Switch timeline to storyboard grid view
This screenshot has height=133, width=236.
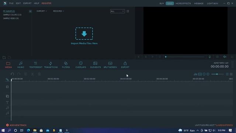pos(231,74)
